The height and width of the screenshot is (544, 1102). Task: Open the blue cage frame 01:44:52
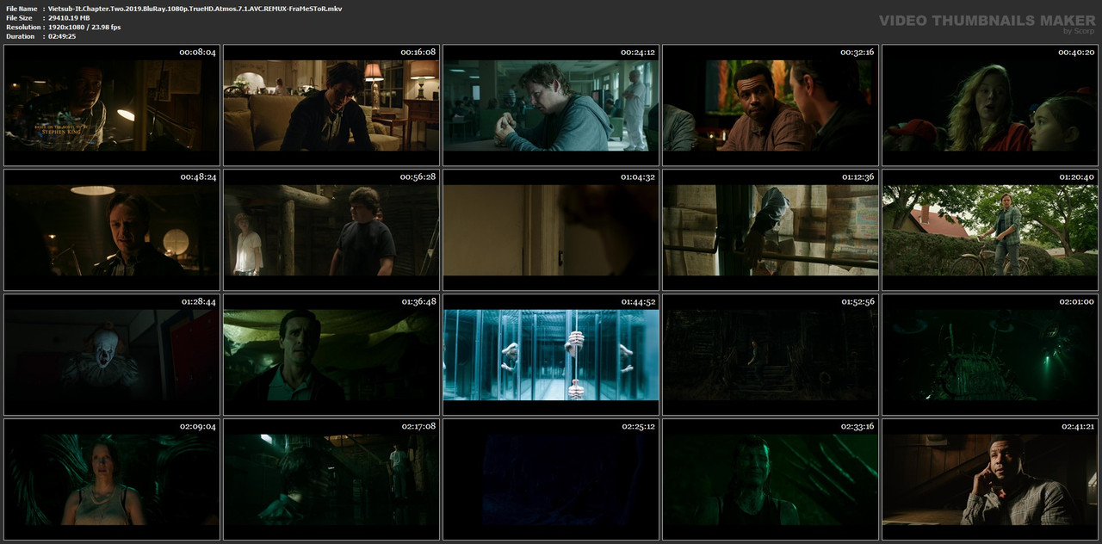[551, 355]
